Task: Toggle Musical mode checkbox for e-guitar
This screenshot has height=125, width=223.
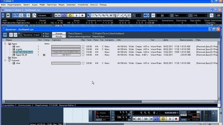Action: [x=83, y=49]
